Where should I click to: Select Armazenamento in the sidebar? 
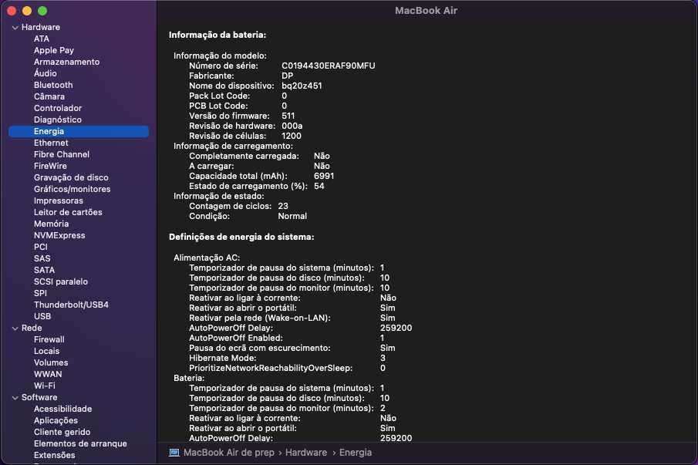tap(67, 62)
